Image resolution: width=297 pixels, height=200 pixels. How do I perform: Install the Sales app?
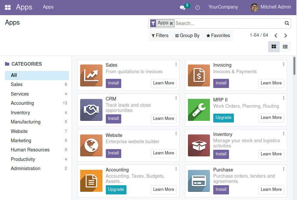click(113, 83)
